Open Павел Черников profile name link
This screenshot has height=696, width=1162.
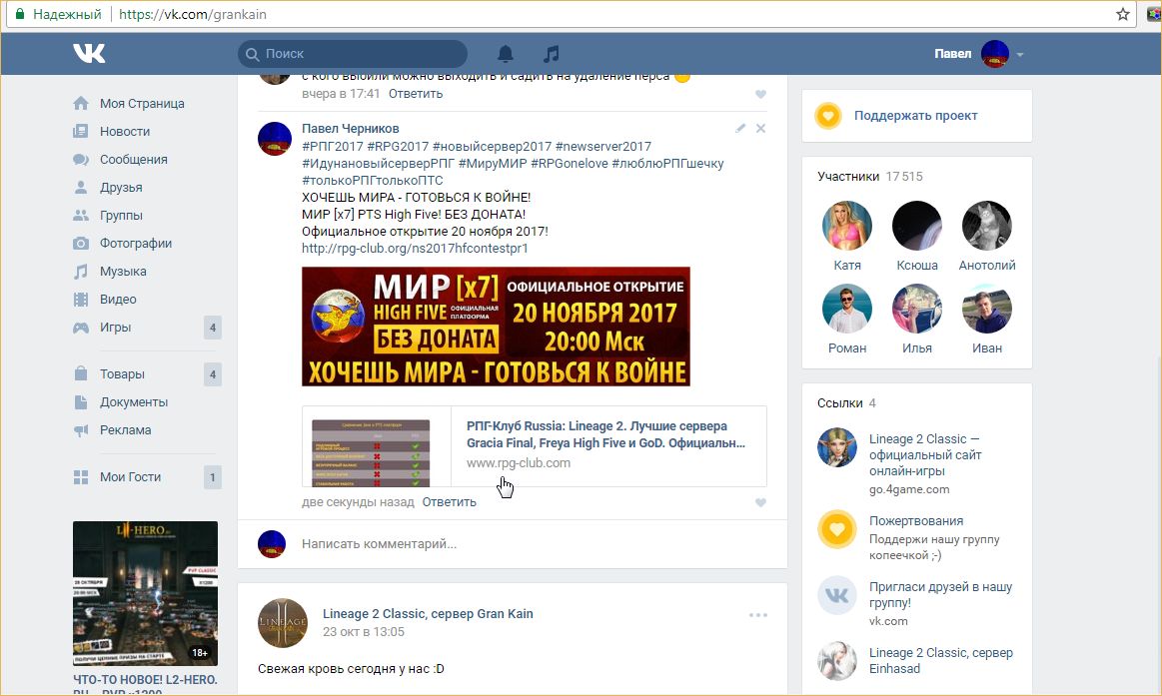click(x=351, y=128)
